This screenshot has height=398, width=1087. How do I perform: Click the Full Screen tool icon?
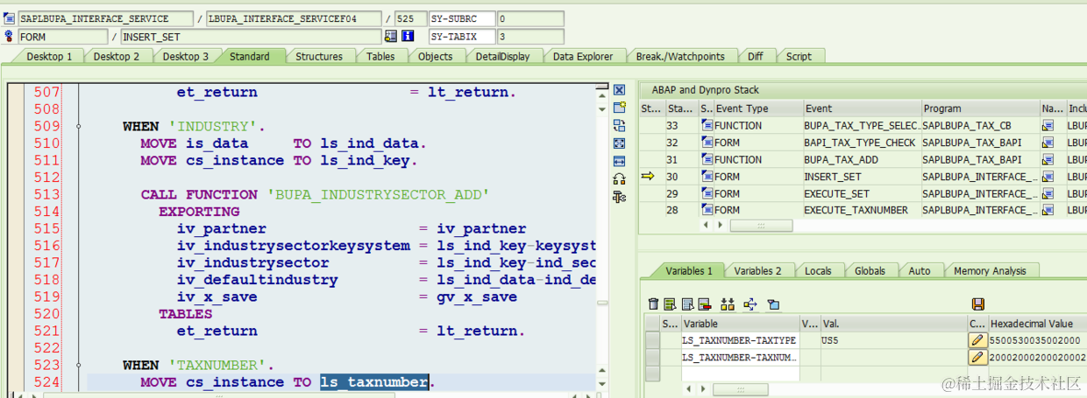pyautogui.click(x=619, y=143)
